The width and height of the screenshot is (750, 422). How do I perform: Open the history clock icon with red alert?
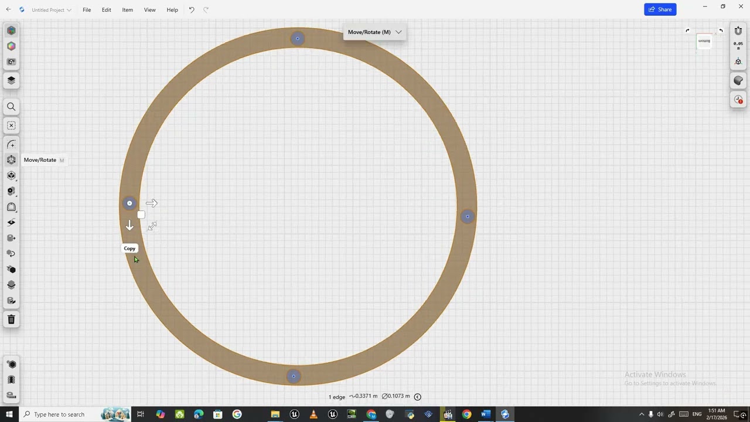pos(738,100)
